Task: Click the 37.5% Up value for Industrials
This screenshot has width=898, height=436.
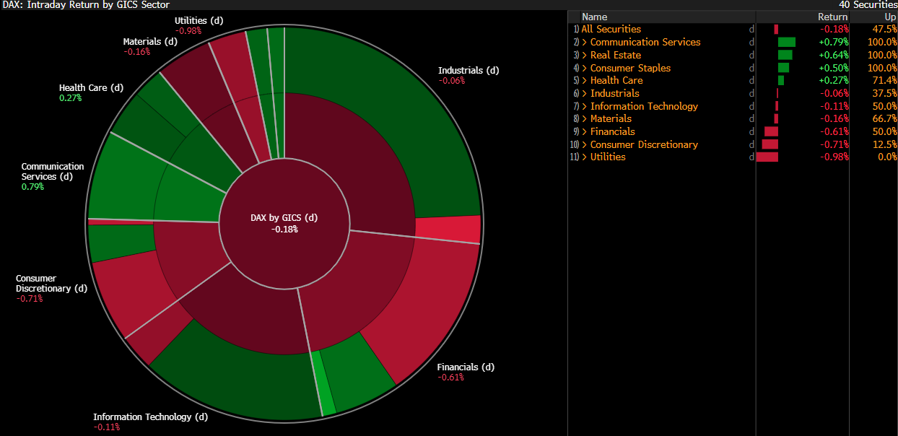Action: [x=885, y=93]
